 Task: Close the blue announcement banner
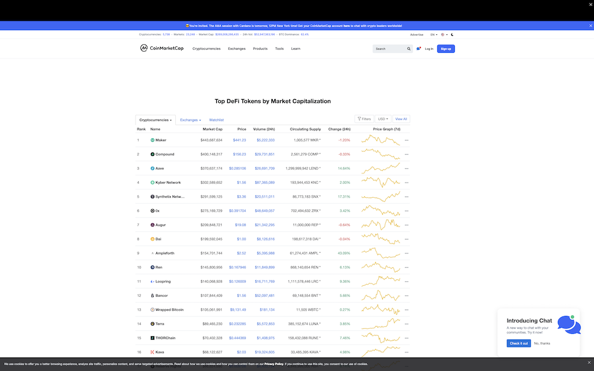click(590, 26)
